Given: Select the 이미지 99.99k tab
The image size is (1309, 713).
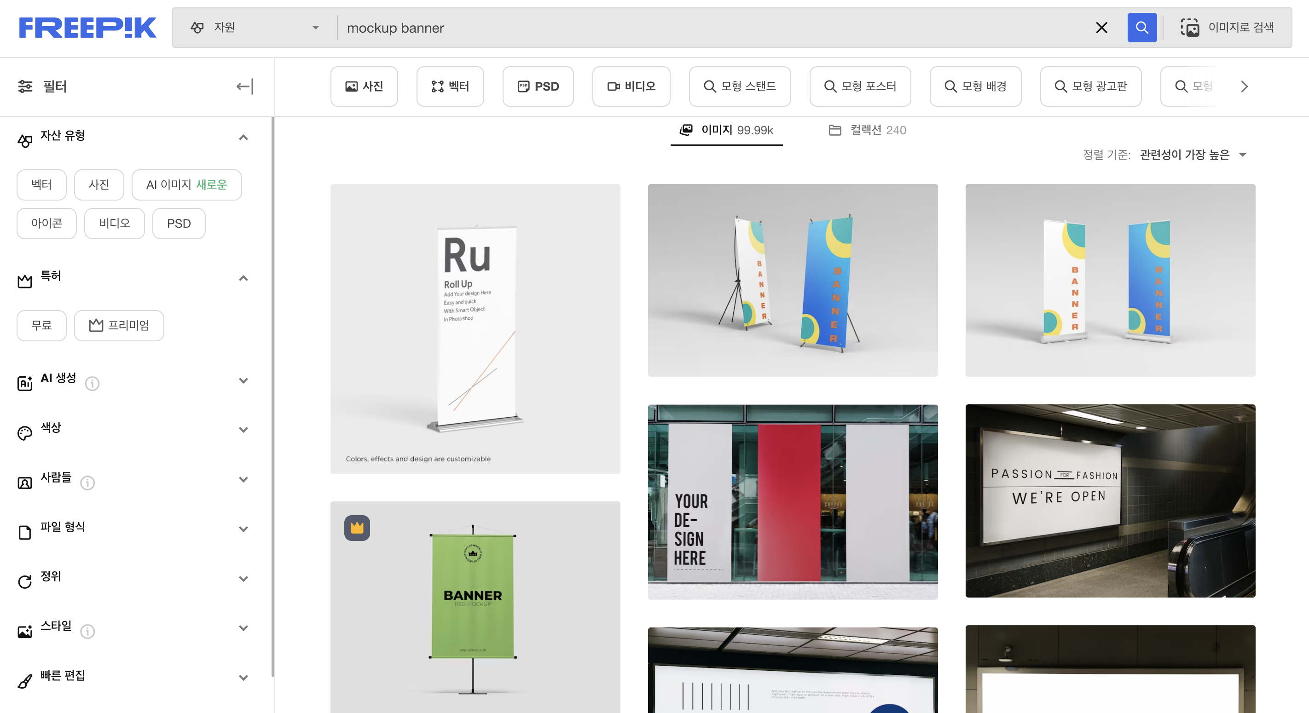Looking at the screenshot, I should click(726, 130).
